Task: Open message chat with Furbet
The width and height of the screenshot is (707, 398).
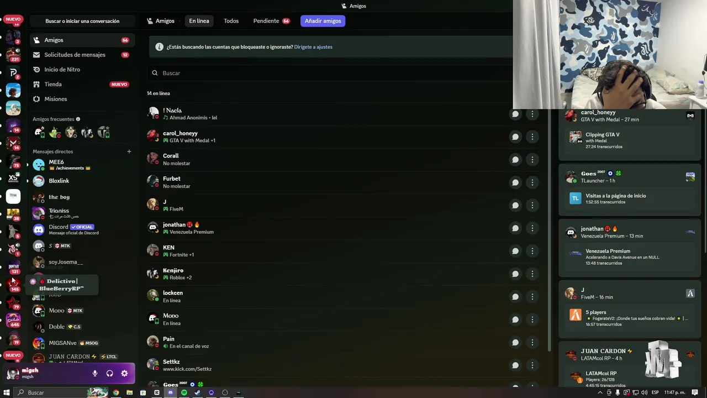Action: coord(515,182)
